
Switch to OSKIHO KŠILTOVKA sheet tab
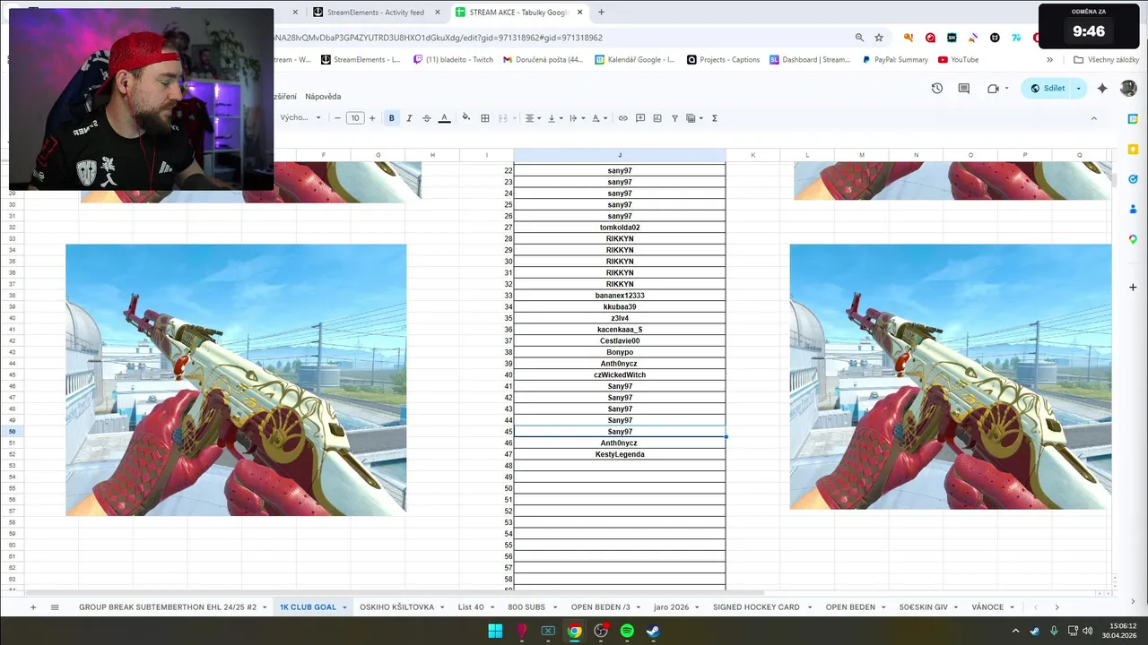[396, 607]
